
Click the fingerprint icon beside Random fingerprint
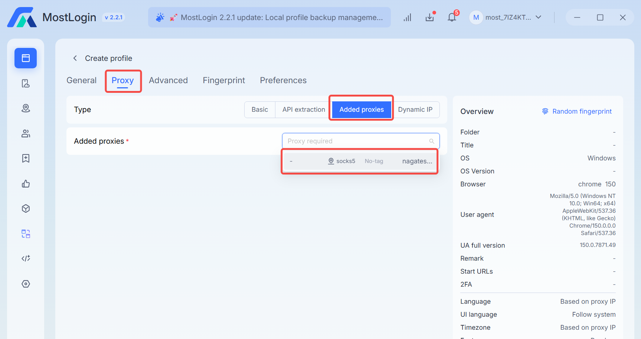coord(545,111)
